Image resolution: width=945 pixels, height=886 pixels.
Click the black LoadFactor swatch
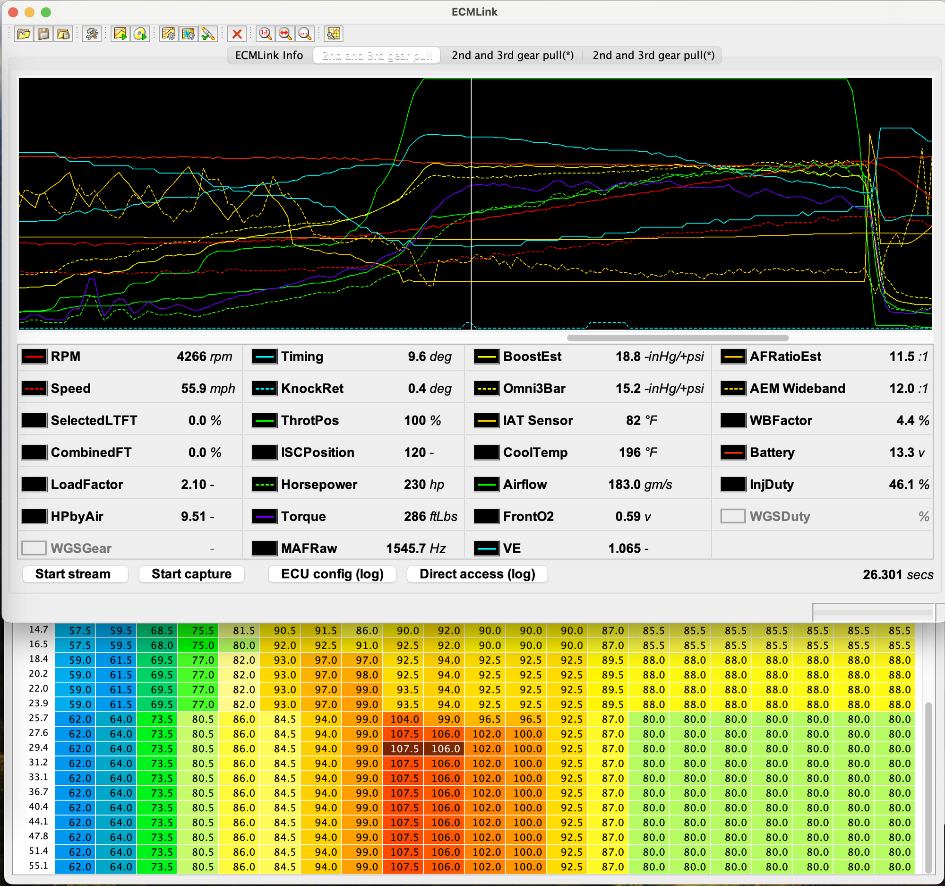click(34, 485)
